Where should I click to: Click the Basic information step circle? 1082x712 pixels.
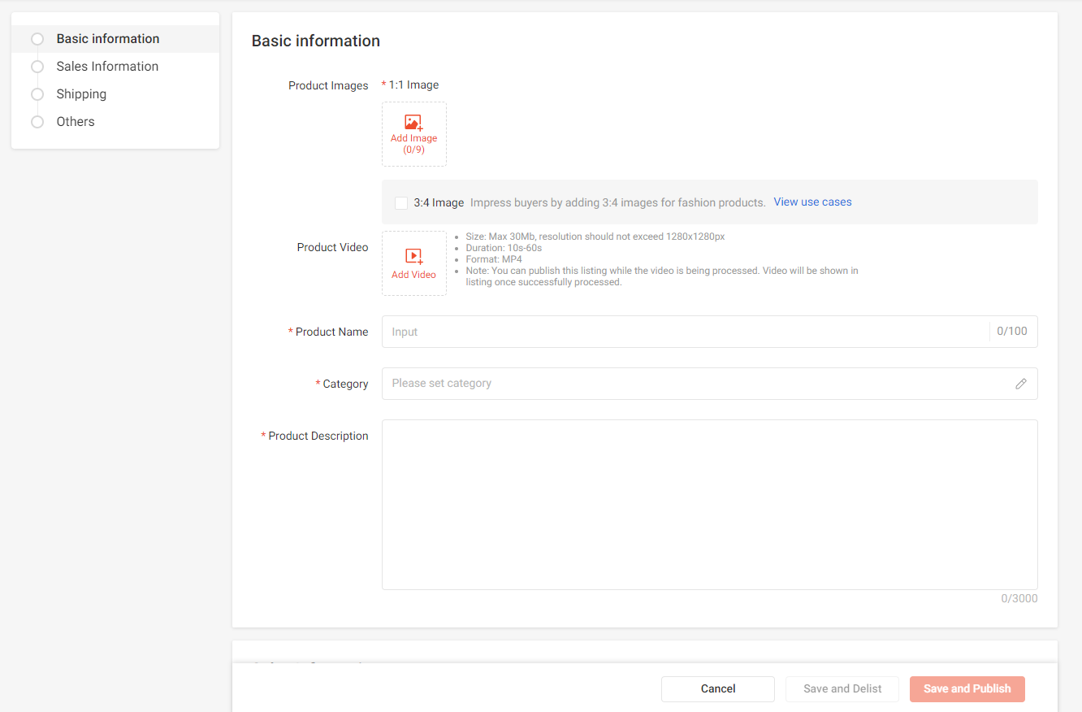[37, 39]
